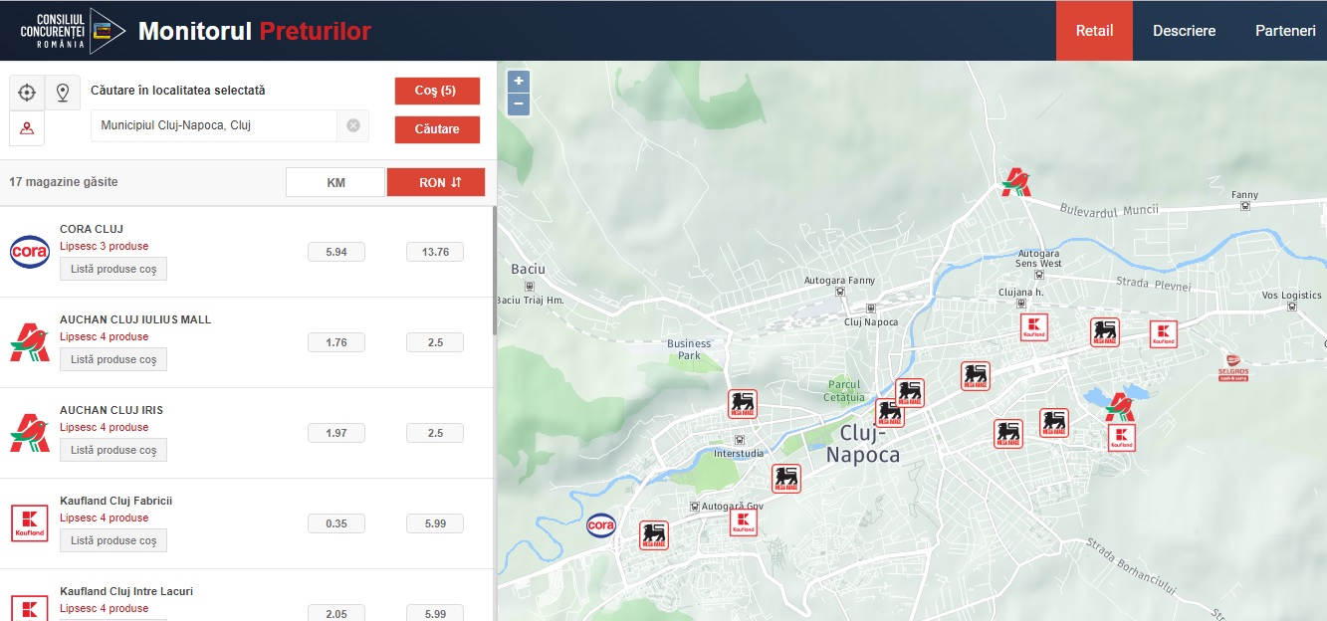Click 2.5 price in Auchan Iulius Mall row
Image resolution: width=1327 pixels, height=621 pixels.
click(x=435, y=342)
